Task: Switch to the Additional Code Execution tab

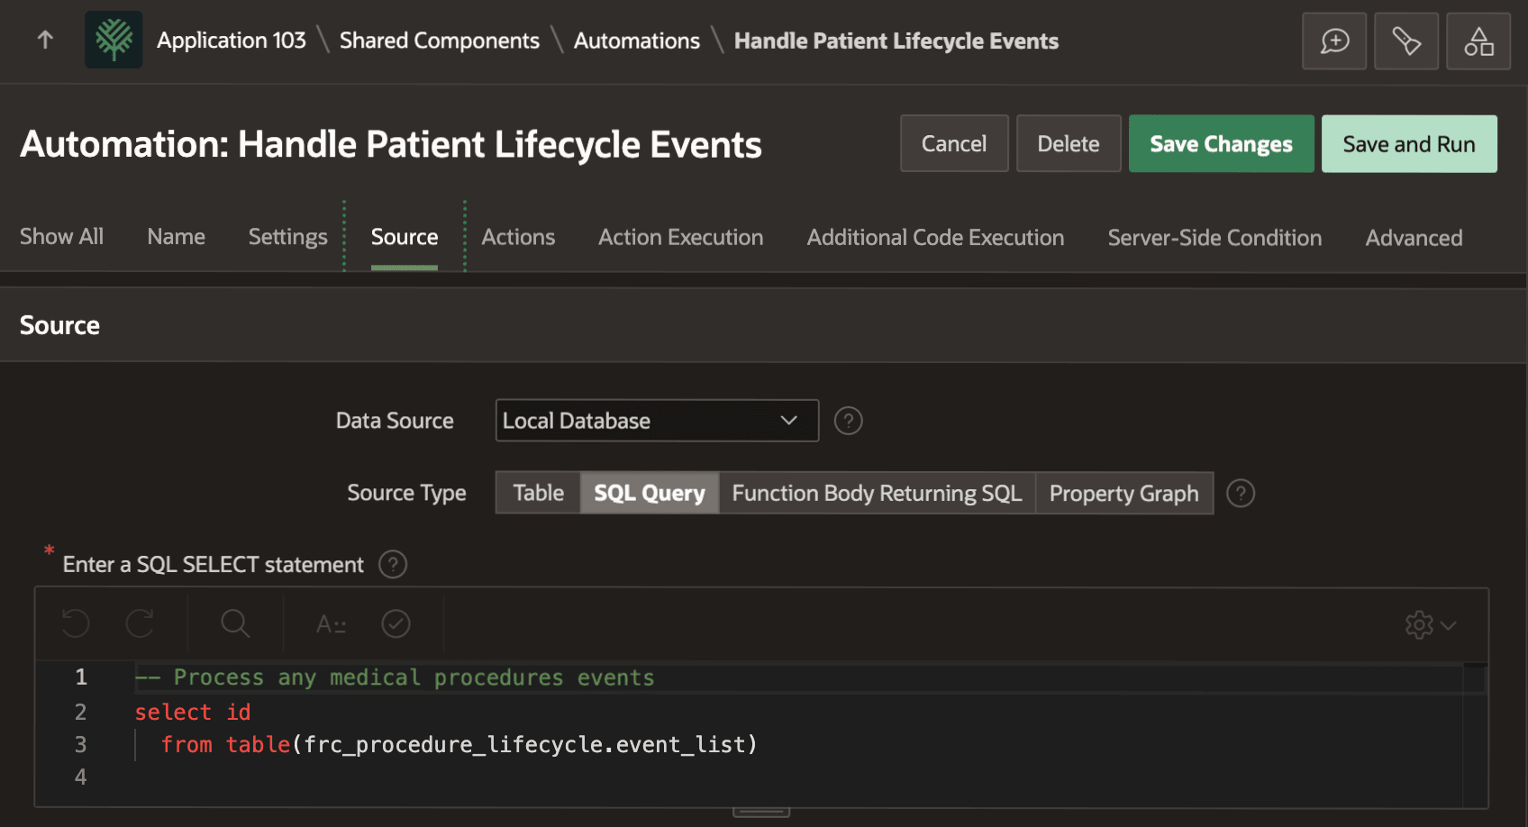Action: [x=935, y=237]
